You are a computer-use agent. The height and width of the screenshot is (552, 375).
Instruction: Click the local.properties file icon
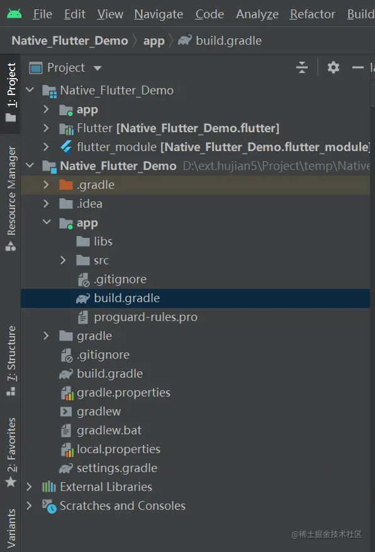tap(67, 449)
